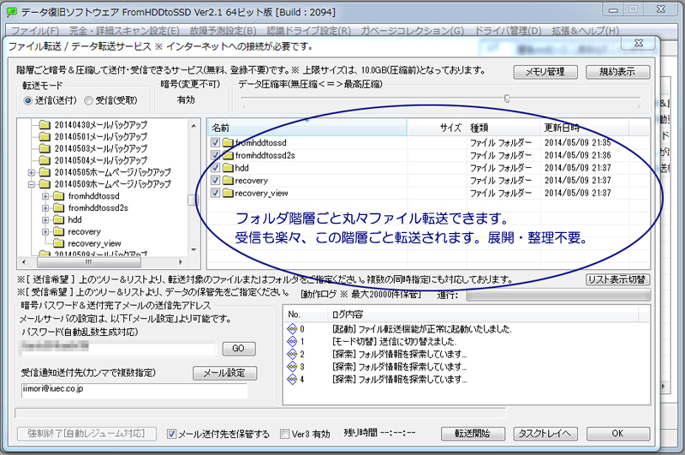Select 20140509ホームページバックアップ folder icon in tree
The height and width of the screenshot is (455, 685).
45,184
